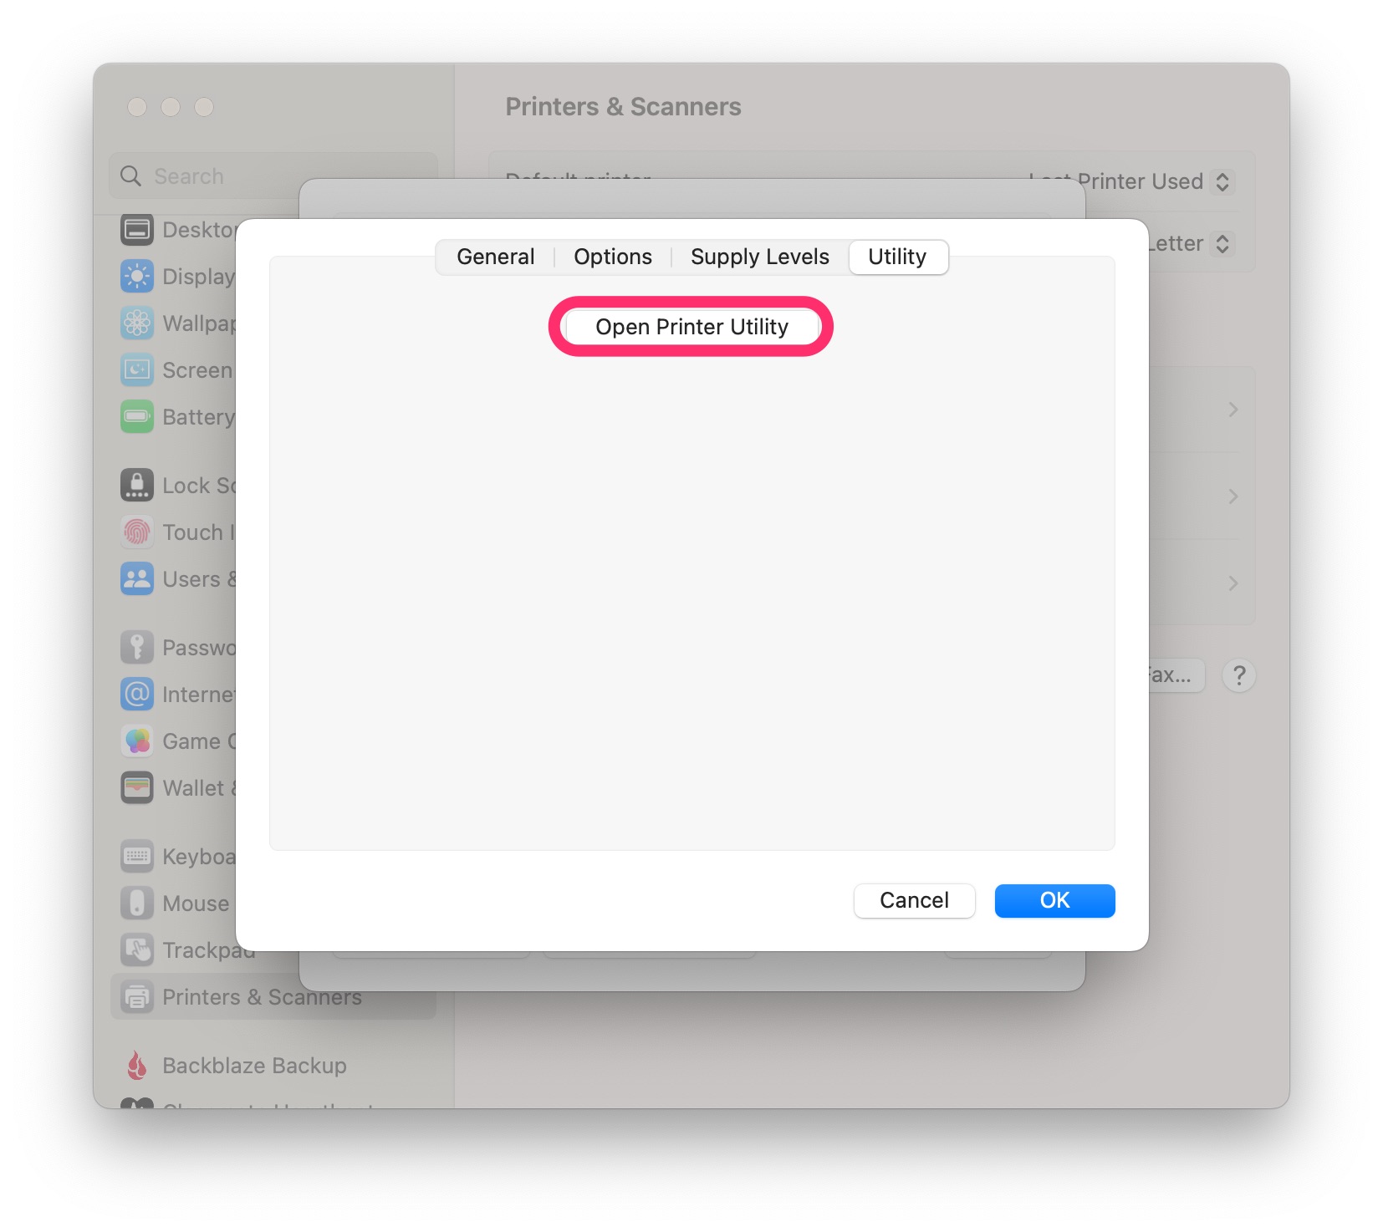
Task: Click the Search field in sidebar
Action: point(273,176)
